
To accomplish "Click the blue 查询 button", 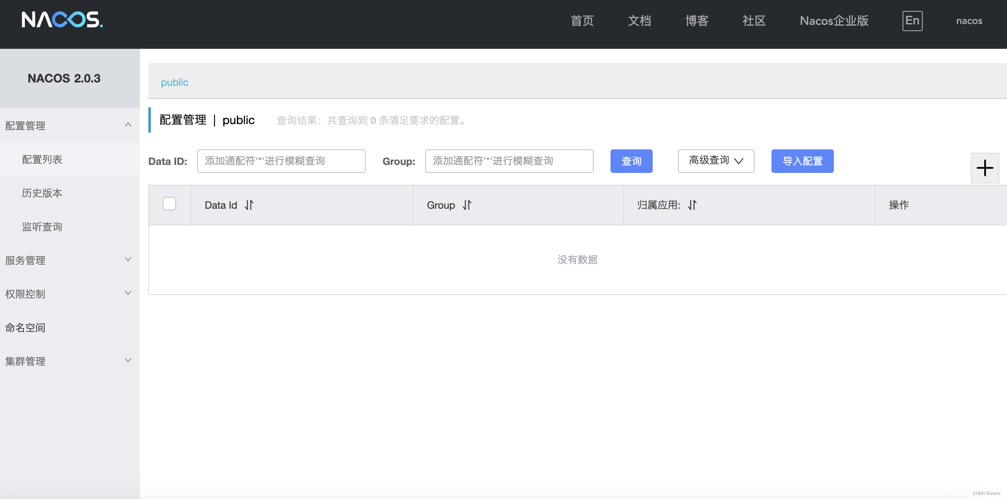I will click(x=631, y=161).
